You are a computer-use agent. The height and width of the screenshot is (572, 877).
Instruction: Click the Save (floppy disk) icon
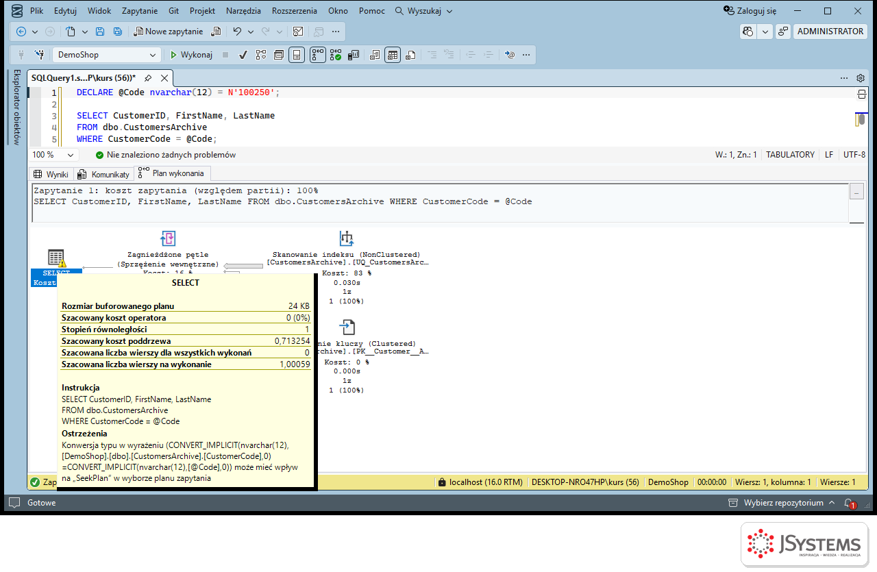coord(100,32)
